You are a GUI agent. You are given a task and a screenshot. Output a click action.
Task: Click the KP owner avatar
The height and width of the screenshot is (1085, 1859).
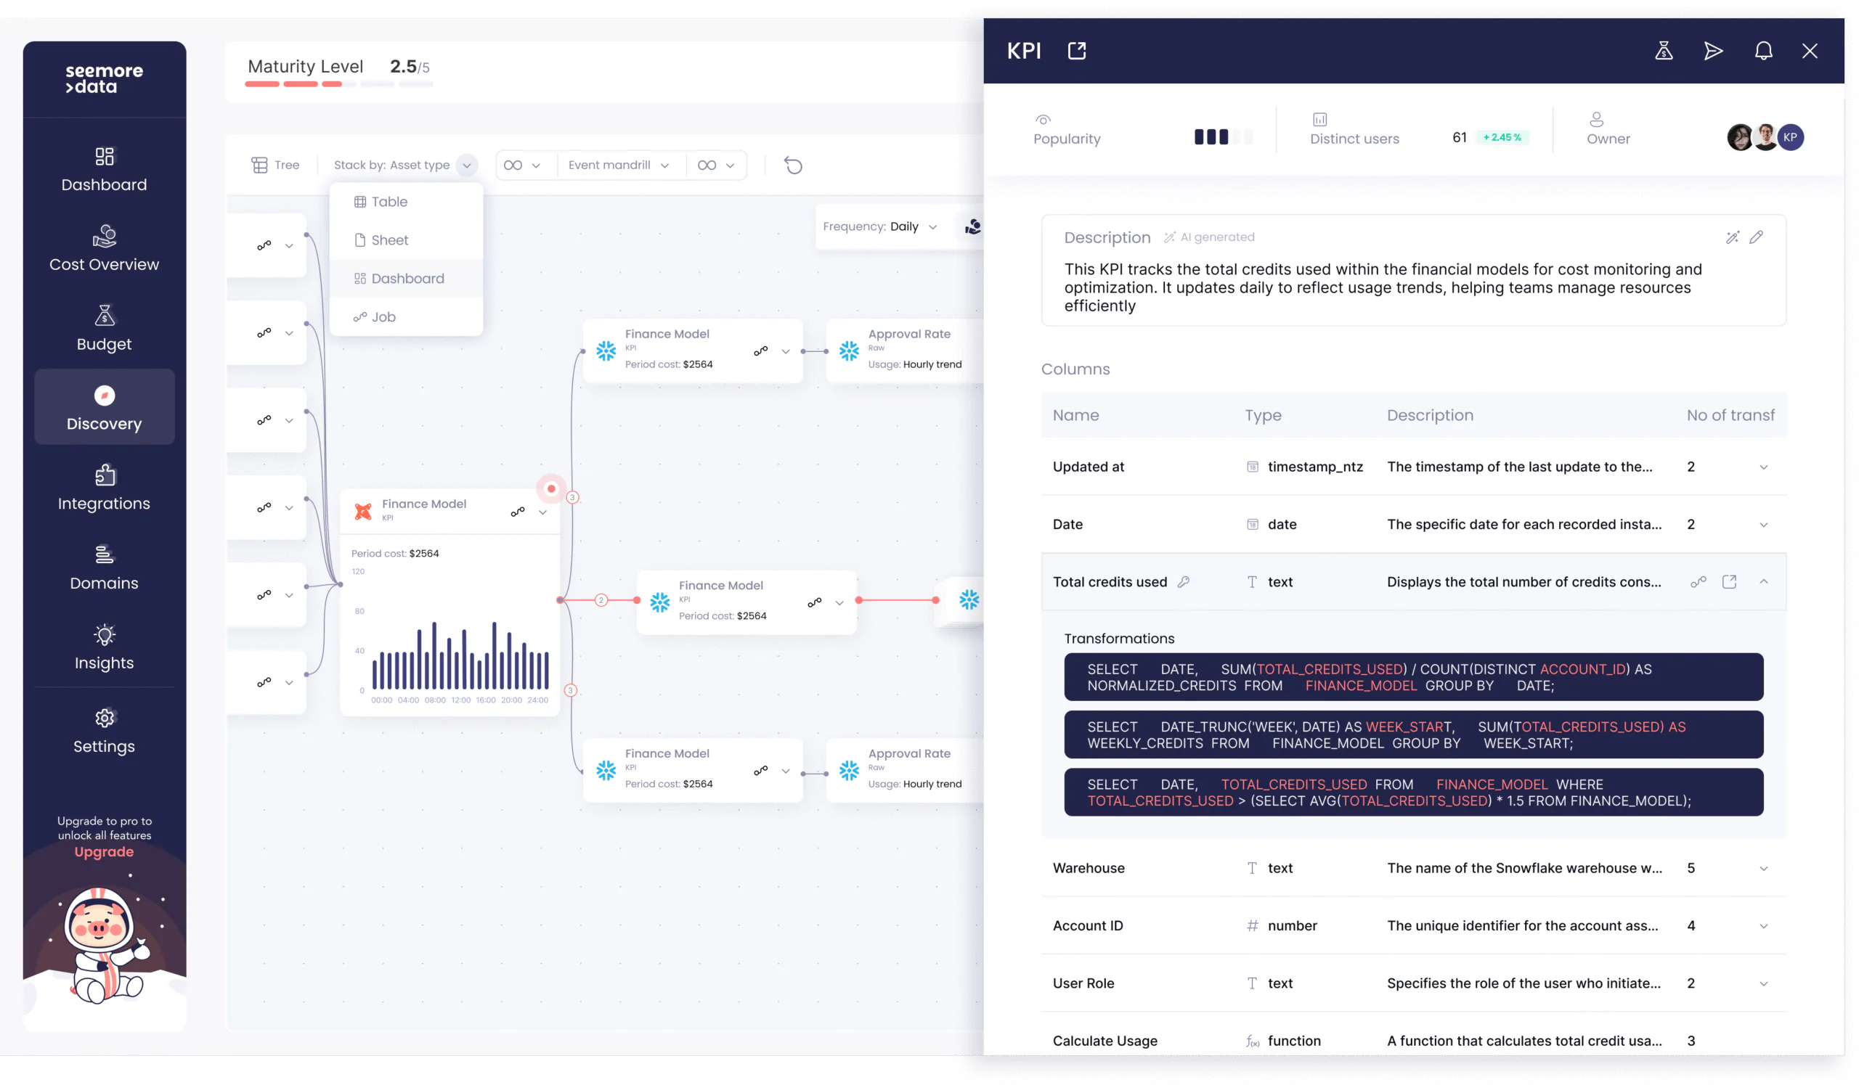(1790, 137)
